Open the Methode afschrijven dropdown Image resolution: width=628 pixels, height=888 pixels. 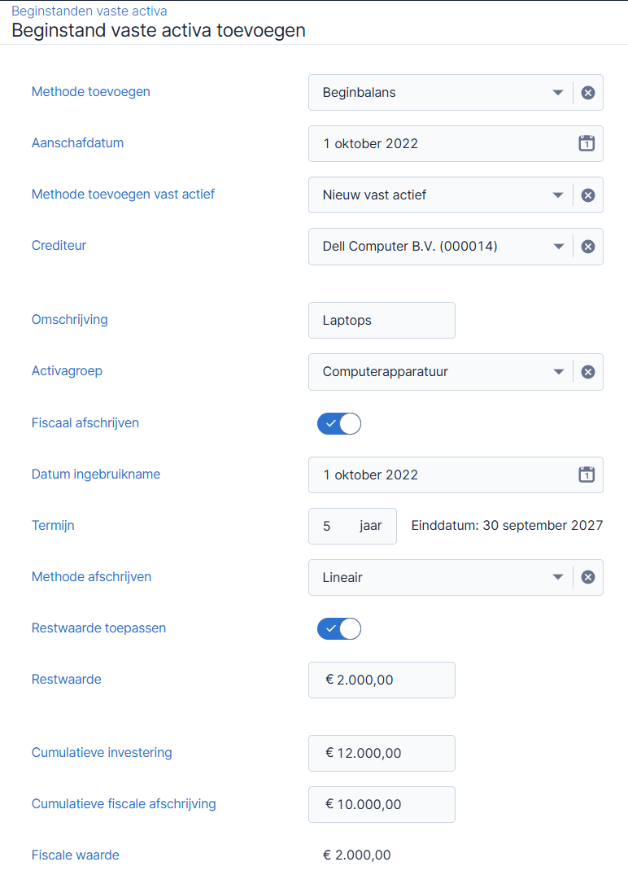[x=558, y=577]
